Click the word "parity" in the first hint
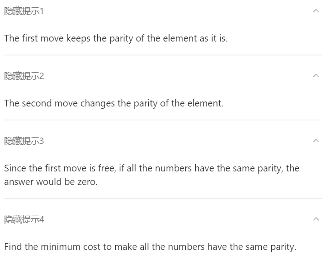The height and width of the screenshot is (263, 330). click(x=121, y=38)
